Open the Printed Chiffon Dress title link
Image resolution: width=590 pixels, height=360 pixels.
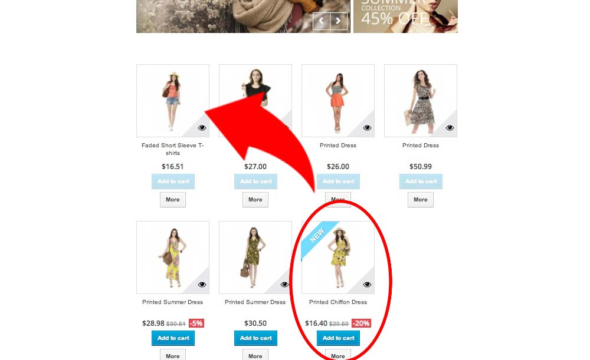pyautogui.click(x=338, y=302)
